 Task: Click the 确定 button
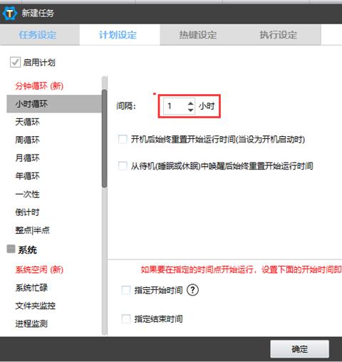299,349
